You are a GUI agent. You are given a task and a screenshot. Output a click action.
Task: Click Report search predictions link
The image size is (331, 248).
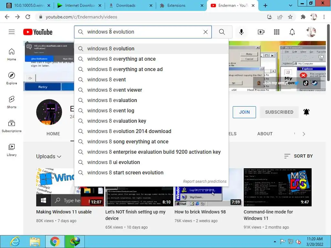coord(205,181)
